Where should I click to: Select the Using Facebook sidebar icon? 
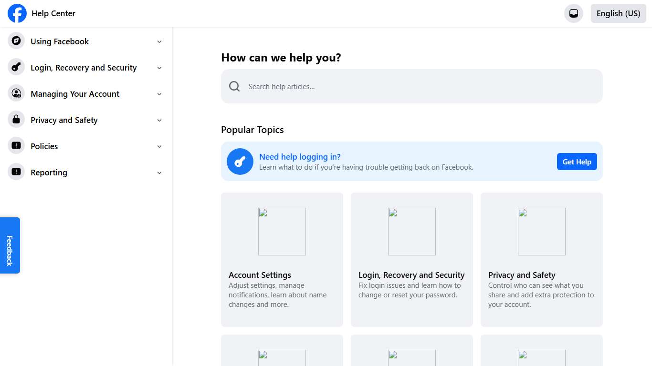point(16,41)
